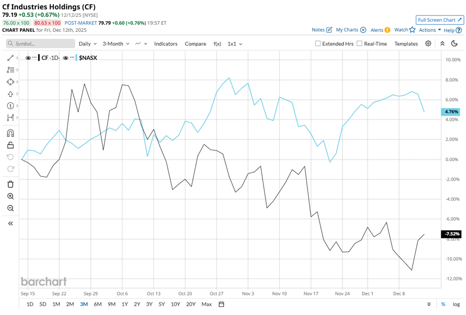Image resolution: width=466 pixels, height=315 pixels.
Task: Open the Actions dropdown menu
Action: point(430,30)
